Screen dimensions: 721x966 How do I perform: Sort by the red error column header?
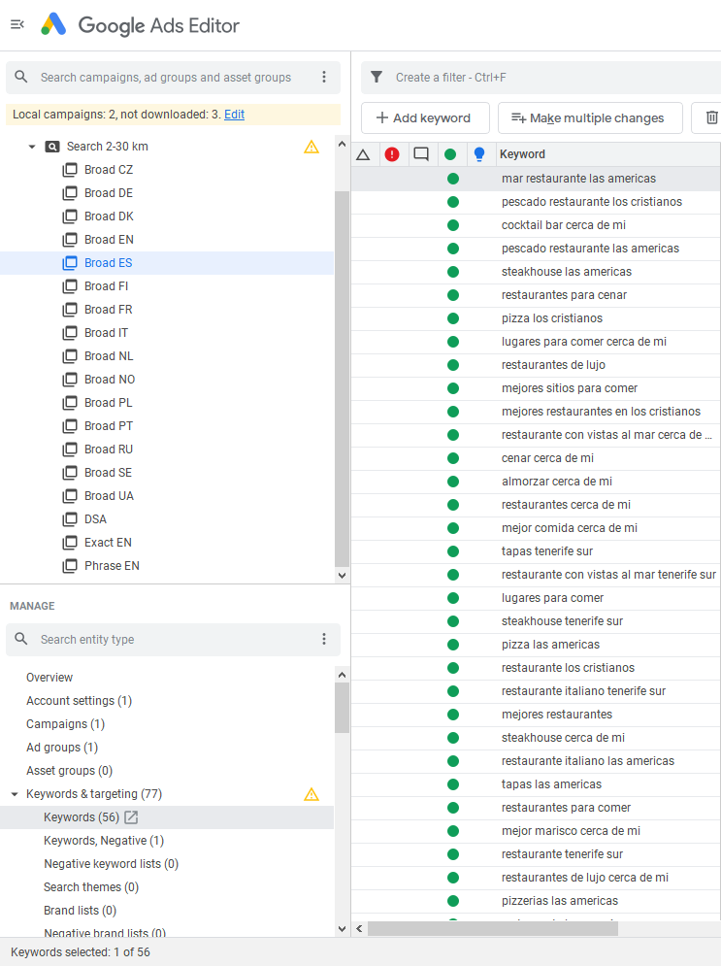[392, 154]
